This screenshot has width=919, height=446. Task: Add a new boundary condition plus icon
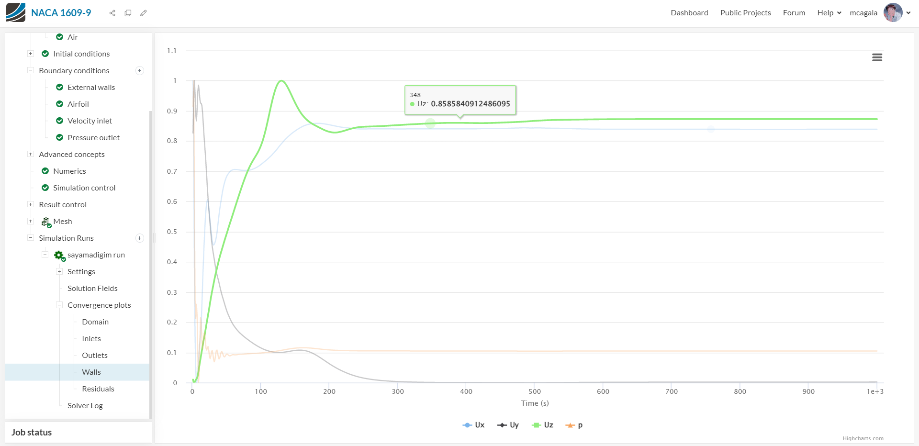pos(140,71)
